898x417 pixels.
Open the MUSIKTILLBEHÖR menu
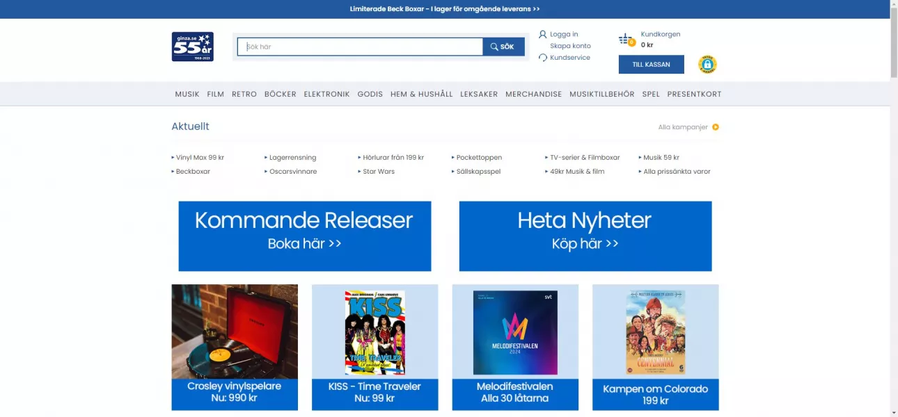point(602,94)
